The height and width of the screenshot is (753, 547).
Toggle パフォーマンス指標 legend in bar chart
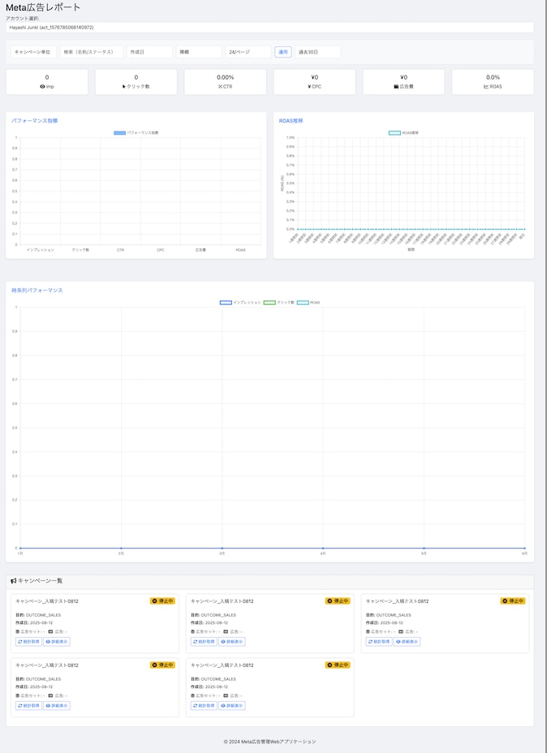(136, 132)
